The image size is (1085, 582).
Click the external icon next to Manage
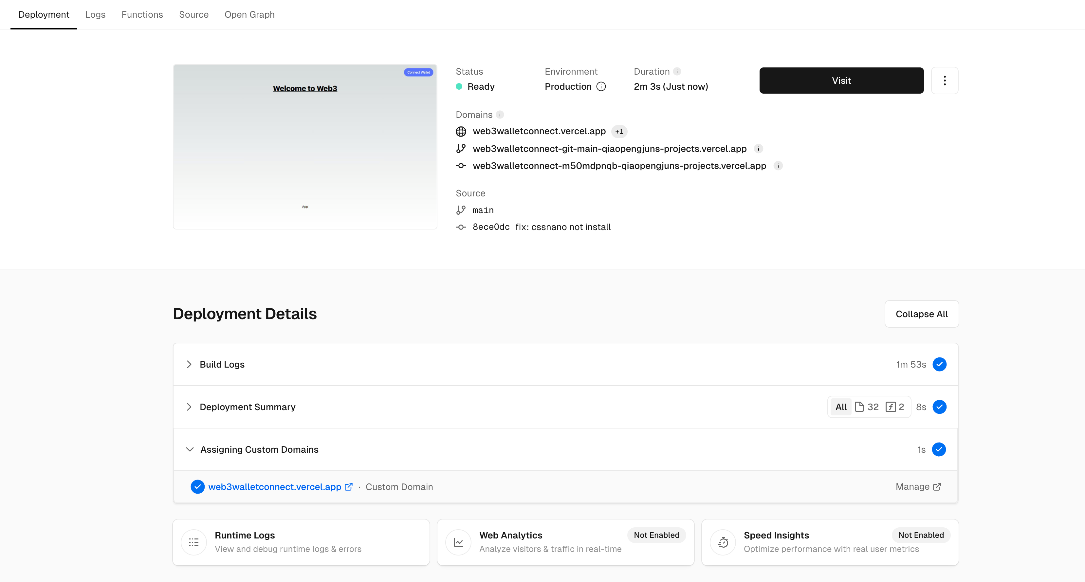pos(937,487)
